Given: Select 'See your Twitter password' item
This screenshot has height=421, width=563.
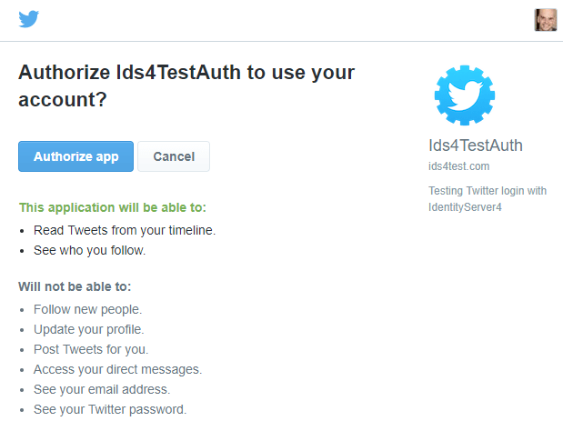Looking at the screenshot, I should pos(110,409).
